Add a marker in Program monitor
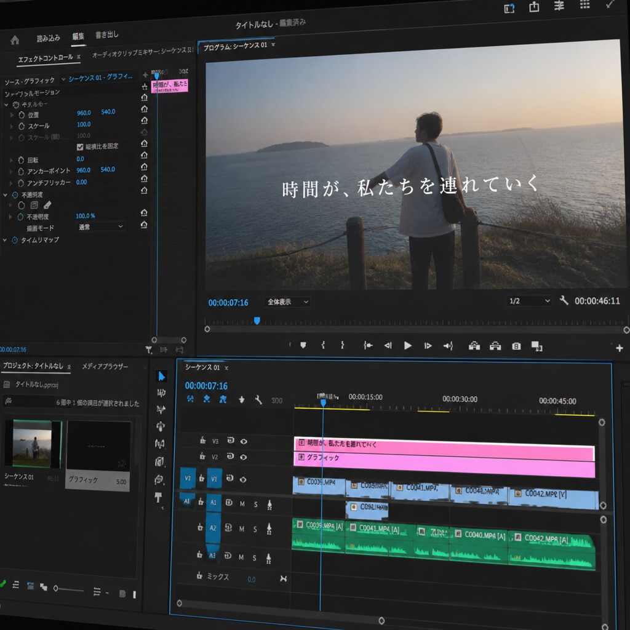Image resolution: width=630 pixels, height=630 pixels. click(303, 345)
